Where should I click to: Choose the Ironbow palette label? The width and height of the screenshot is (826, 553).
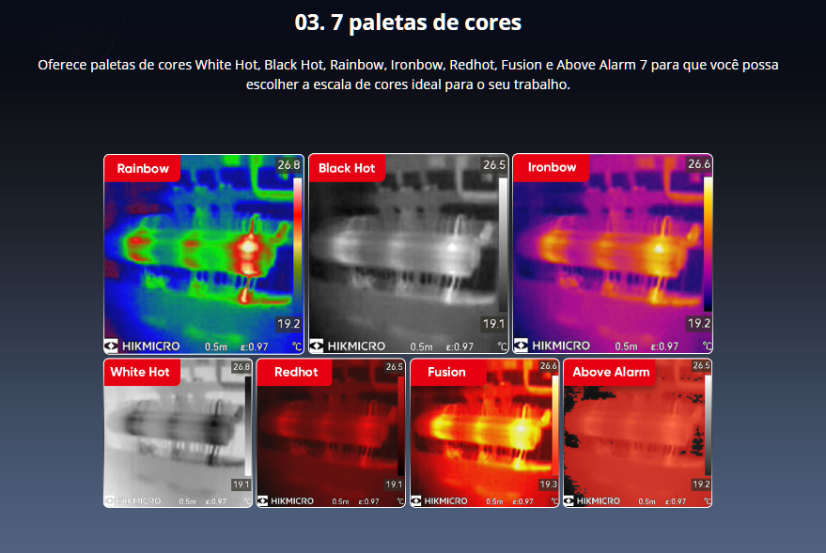[x=552, y=168]
